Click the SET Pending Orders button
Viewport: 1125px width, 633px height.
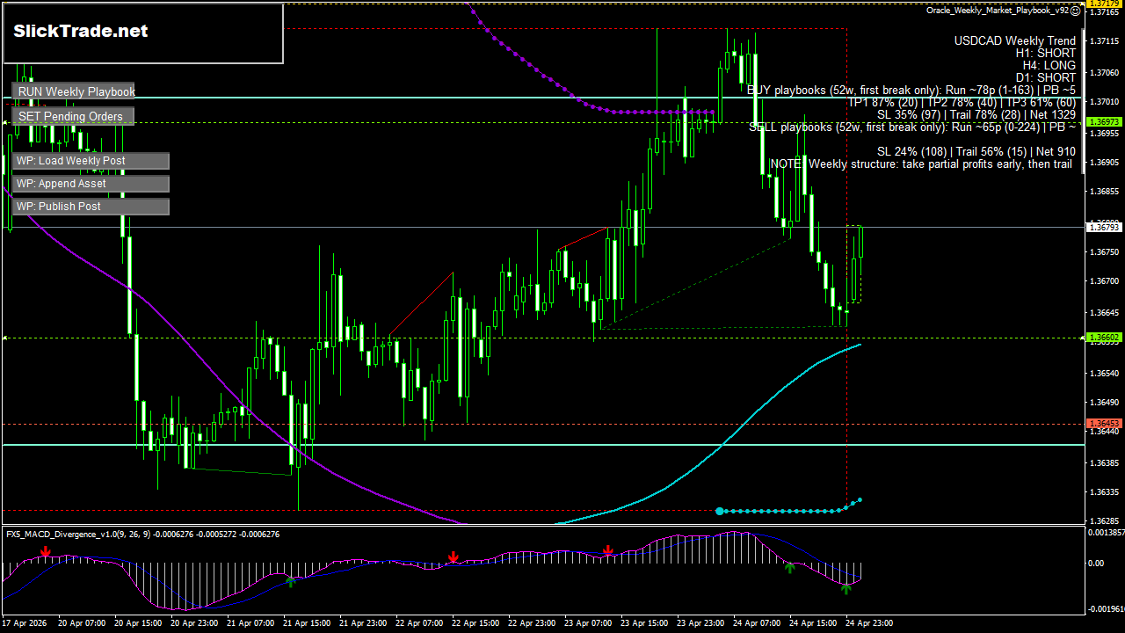click(x=74, y=116)
